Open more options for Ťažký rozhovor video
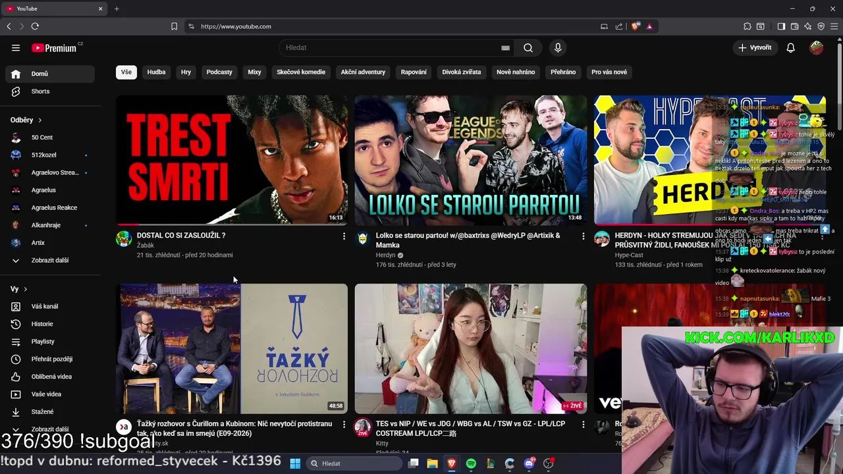Image resolution: width=843 pixels, height=474 pixels. (x=344, y=425)
